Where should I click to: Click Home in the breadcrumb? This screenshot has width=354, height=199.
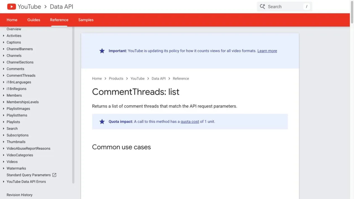(97, 79)
